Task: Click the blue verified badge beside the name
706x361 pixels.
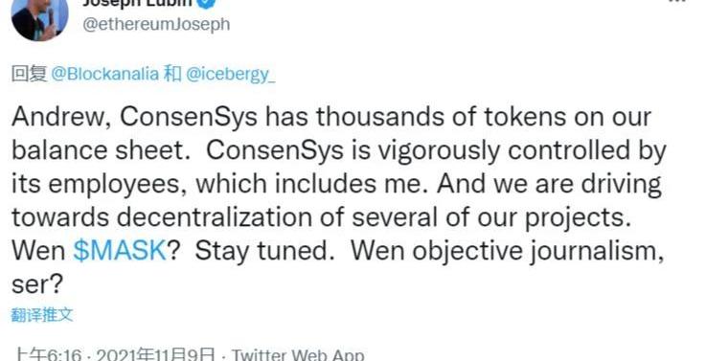Action: coord(206,3)
